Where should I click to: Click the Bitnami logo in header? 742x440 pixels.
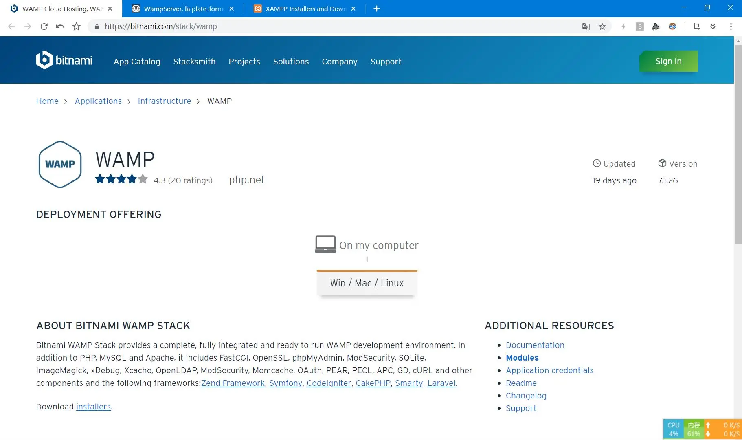tap(64, 60)
